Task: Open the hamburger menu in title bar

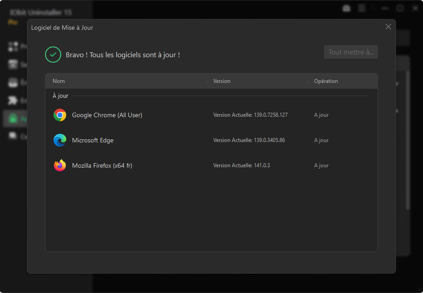Action: [362, 8]
